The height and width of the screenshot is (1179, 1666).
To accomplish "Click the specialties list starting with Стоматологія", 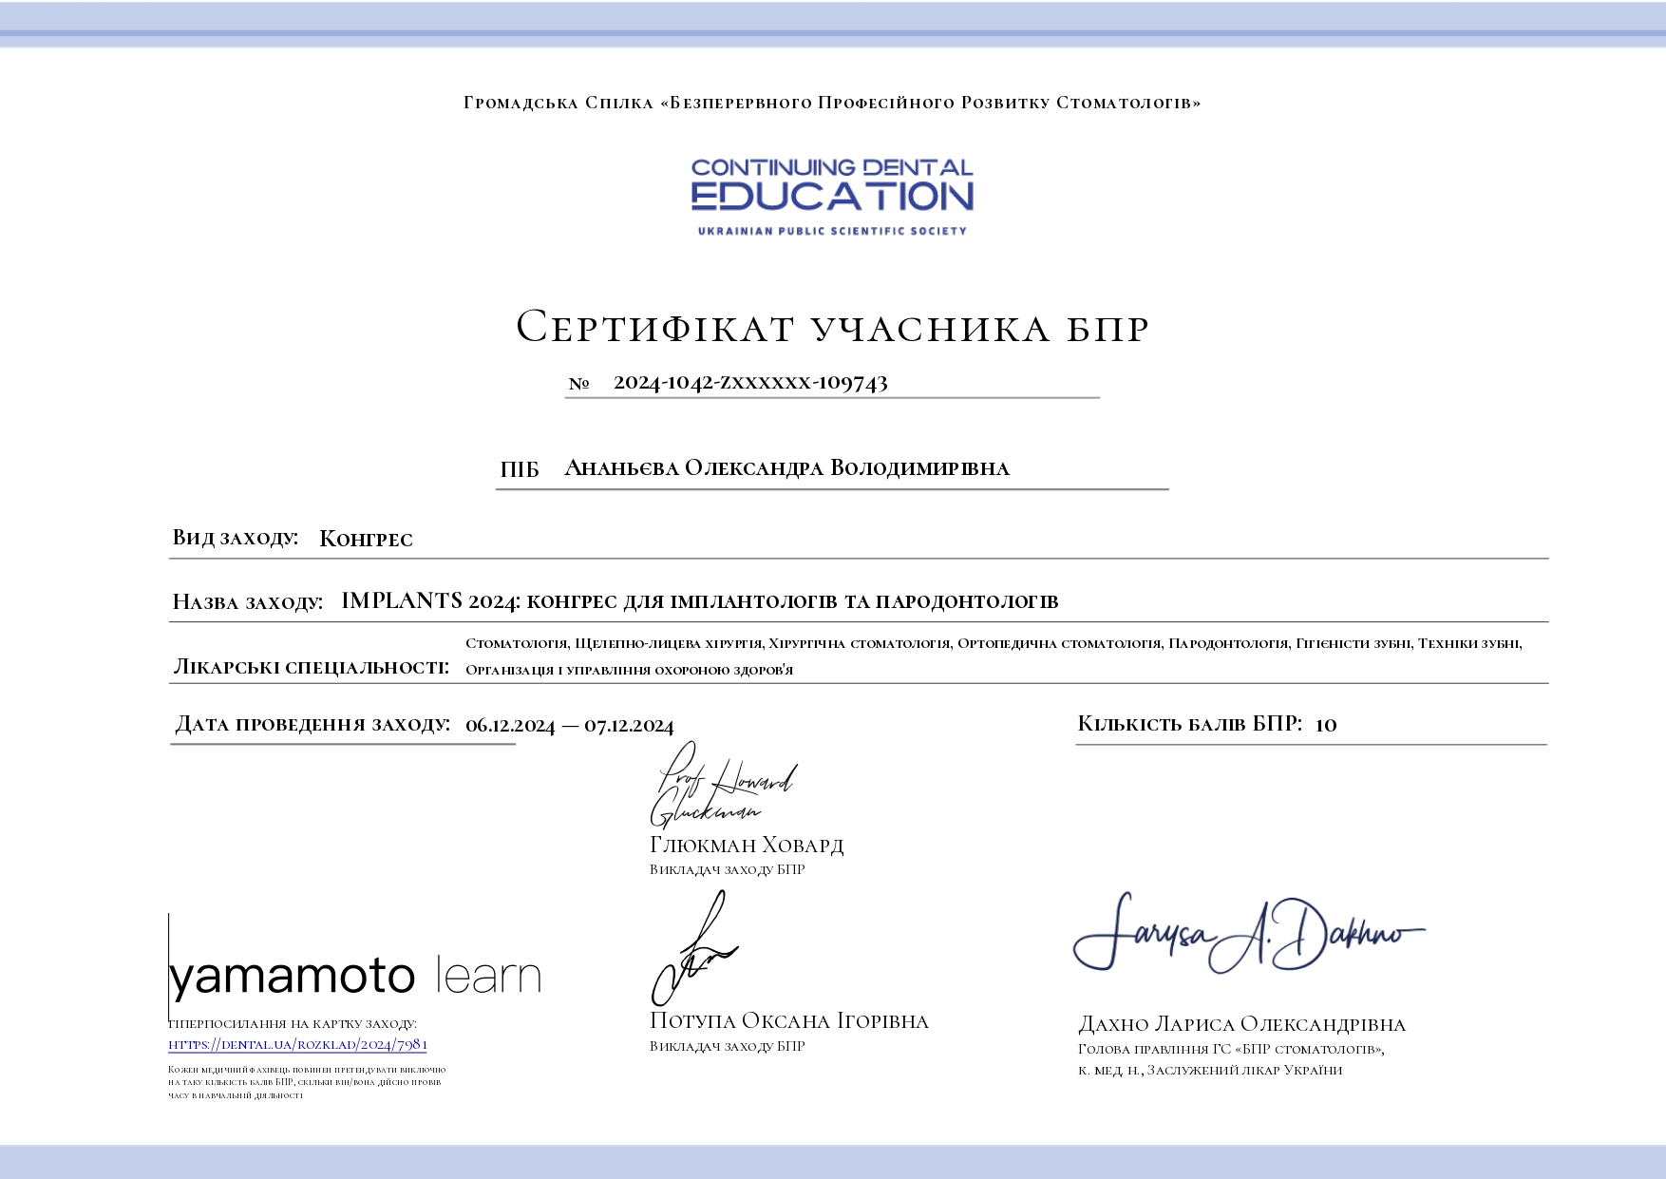I will pyautogui.click(x=993, y=656).
